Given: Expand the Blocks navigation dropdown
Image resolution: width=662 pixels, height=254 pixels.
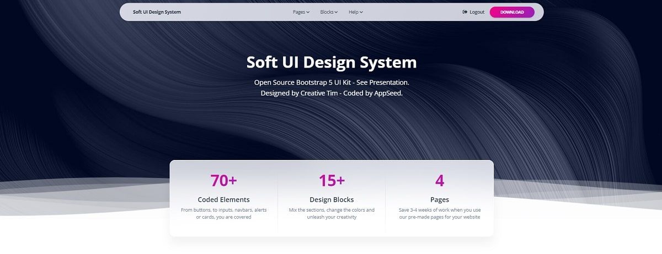Looking at the screenshot, I should point(329,12).
